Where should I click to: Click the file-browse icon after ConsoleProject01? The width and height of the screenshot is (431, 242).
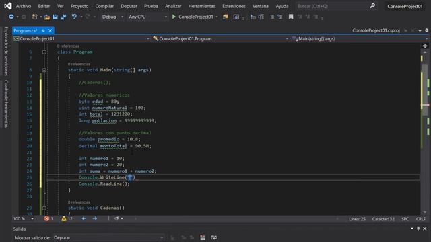tap(226, 17)
